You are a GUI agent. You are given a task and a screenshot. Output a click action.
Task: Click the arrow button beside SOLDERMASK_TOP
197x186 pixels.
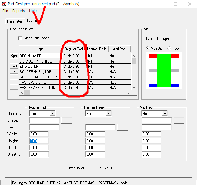pyautogui.click(x=14, y=71)
